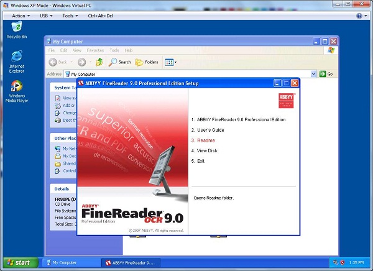Click the View system information icon
Image resolution: width=373 pixels, height=271 pixels.
(x=58, y=98)
